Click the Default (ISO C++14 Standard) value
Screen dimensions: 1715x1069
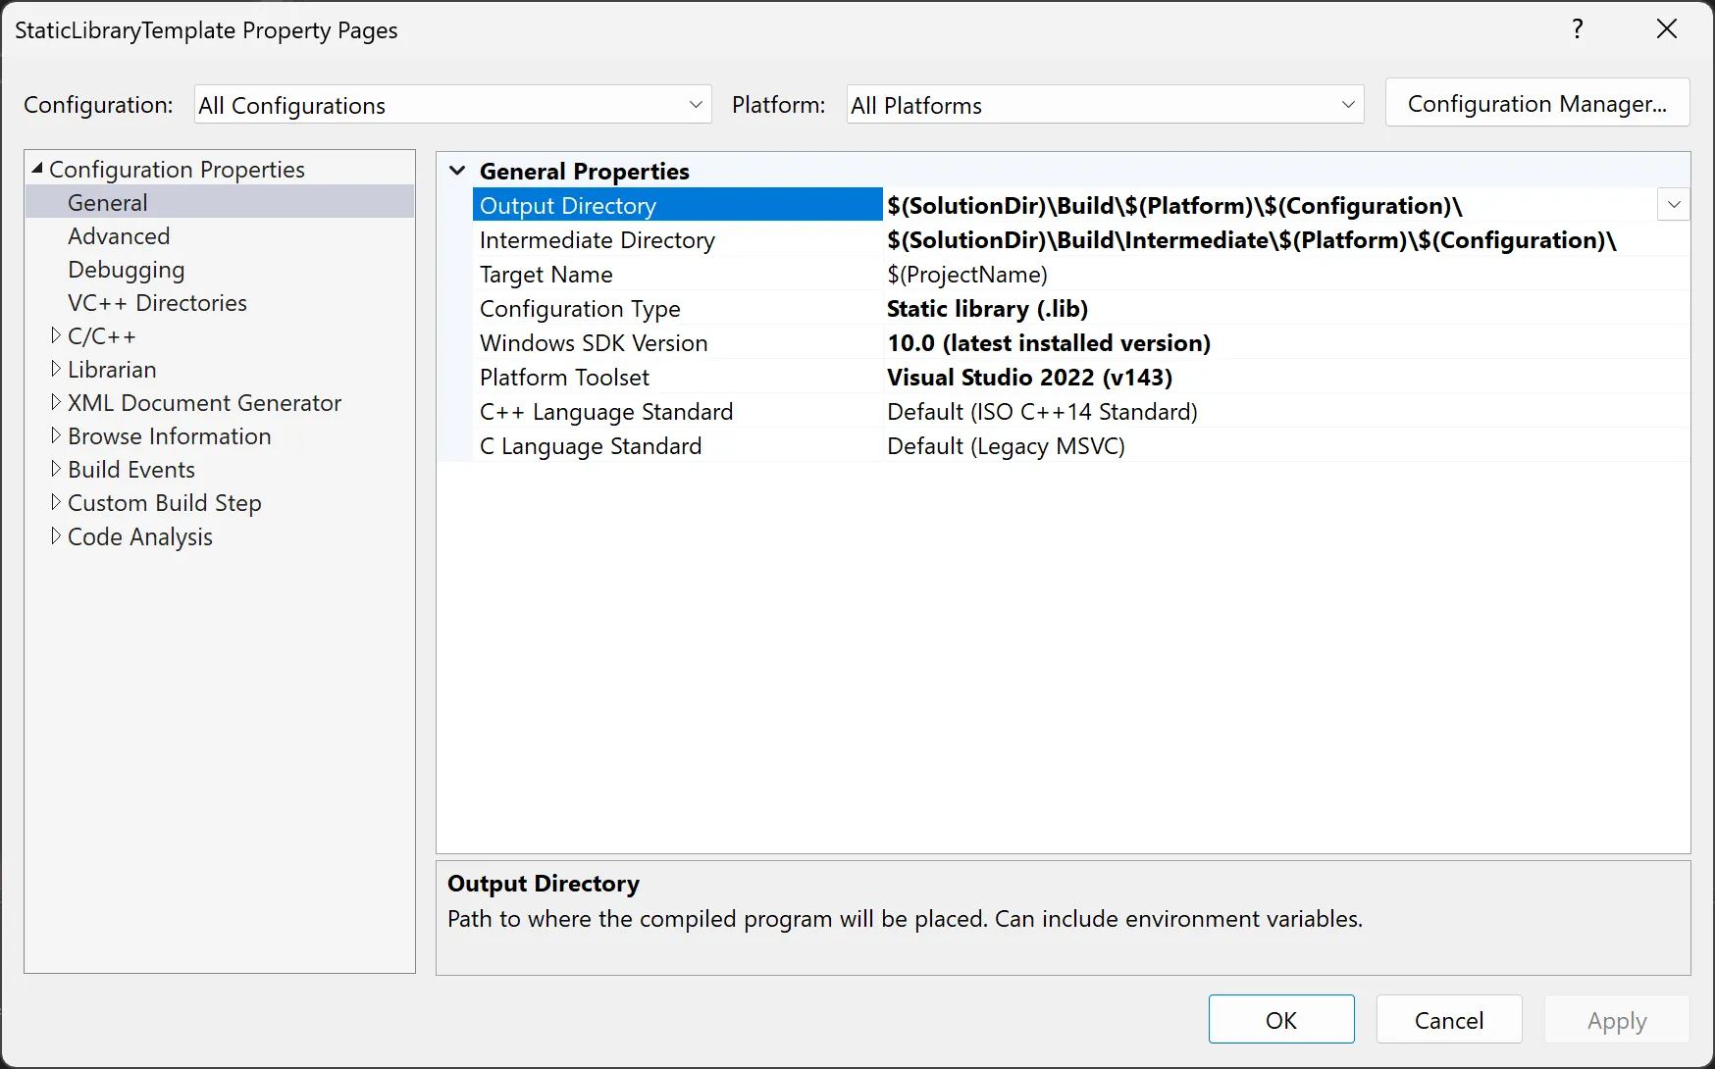[x=1042, y=412]
